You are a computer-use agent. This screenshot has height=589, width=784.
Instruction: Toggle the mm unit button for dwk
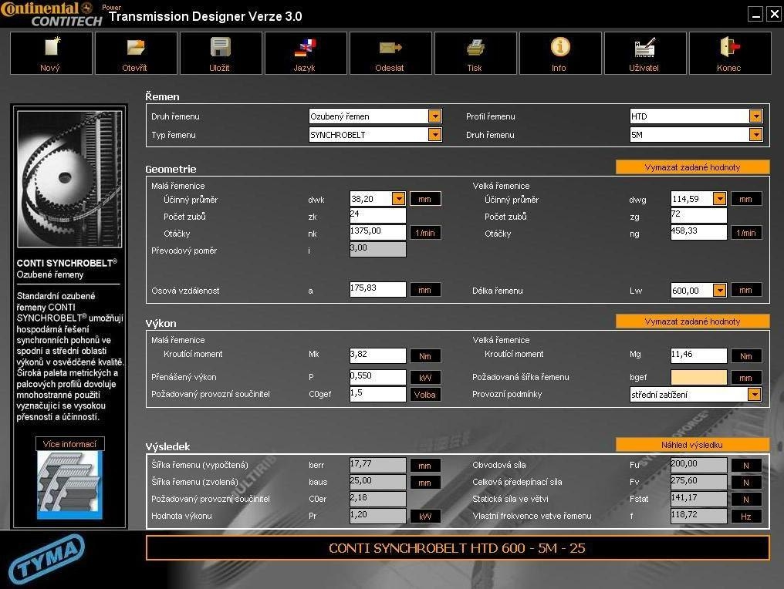(425, 199)
